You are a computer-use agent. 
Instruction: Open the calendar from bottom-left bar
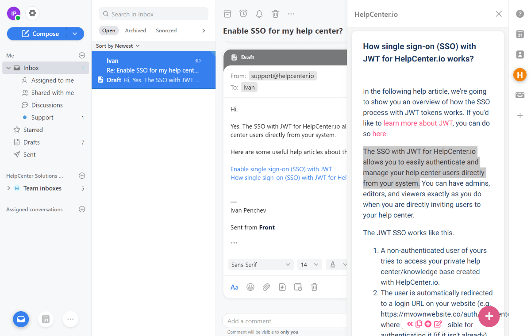46,319
